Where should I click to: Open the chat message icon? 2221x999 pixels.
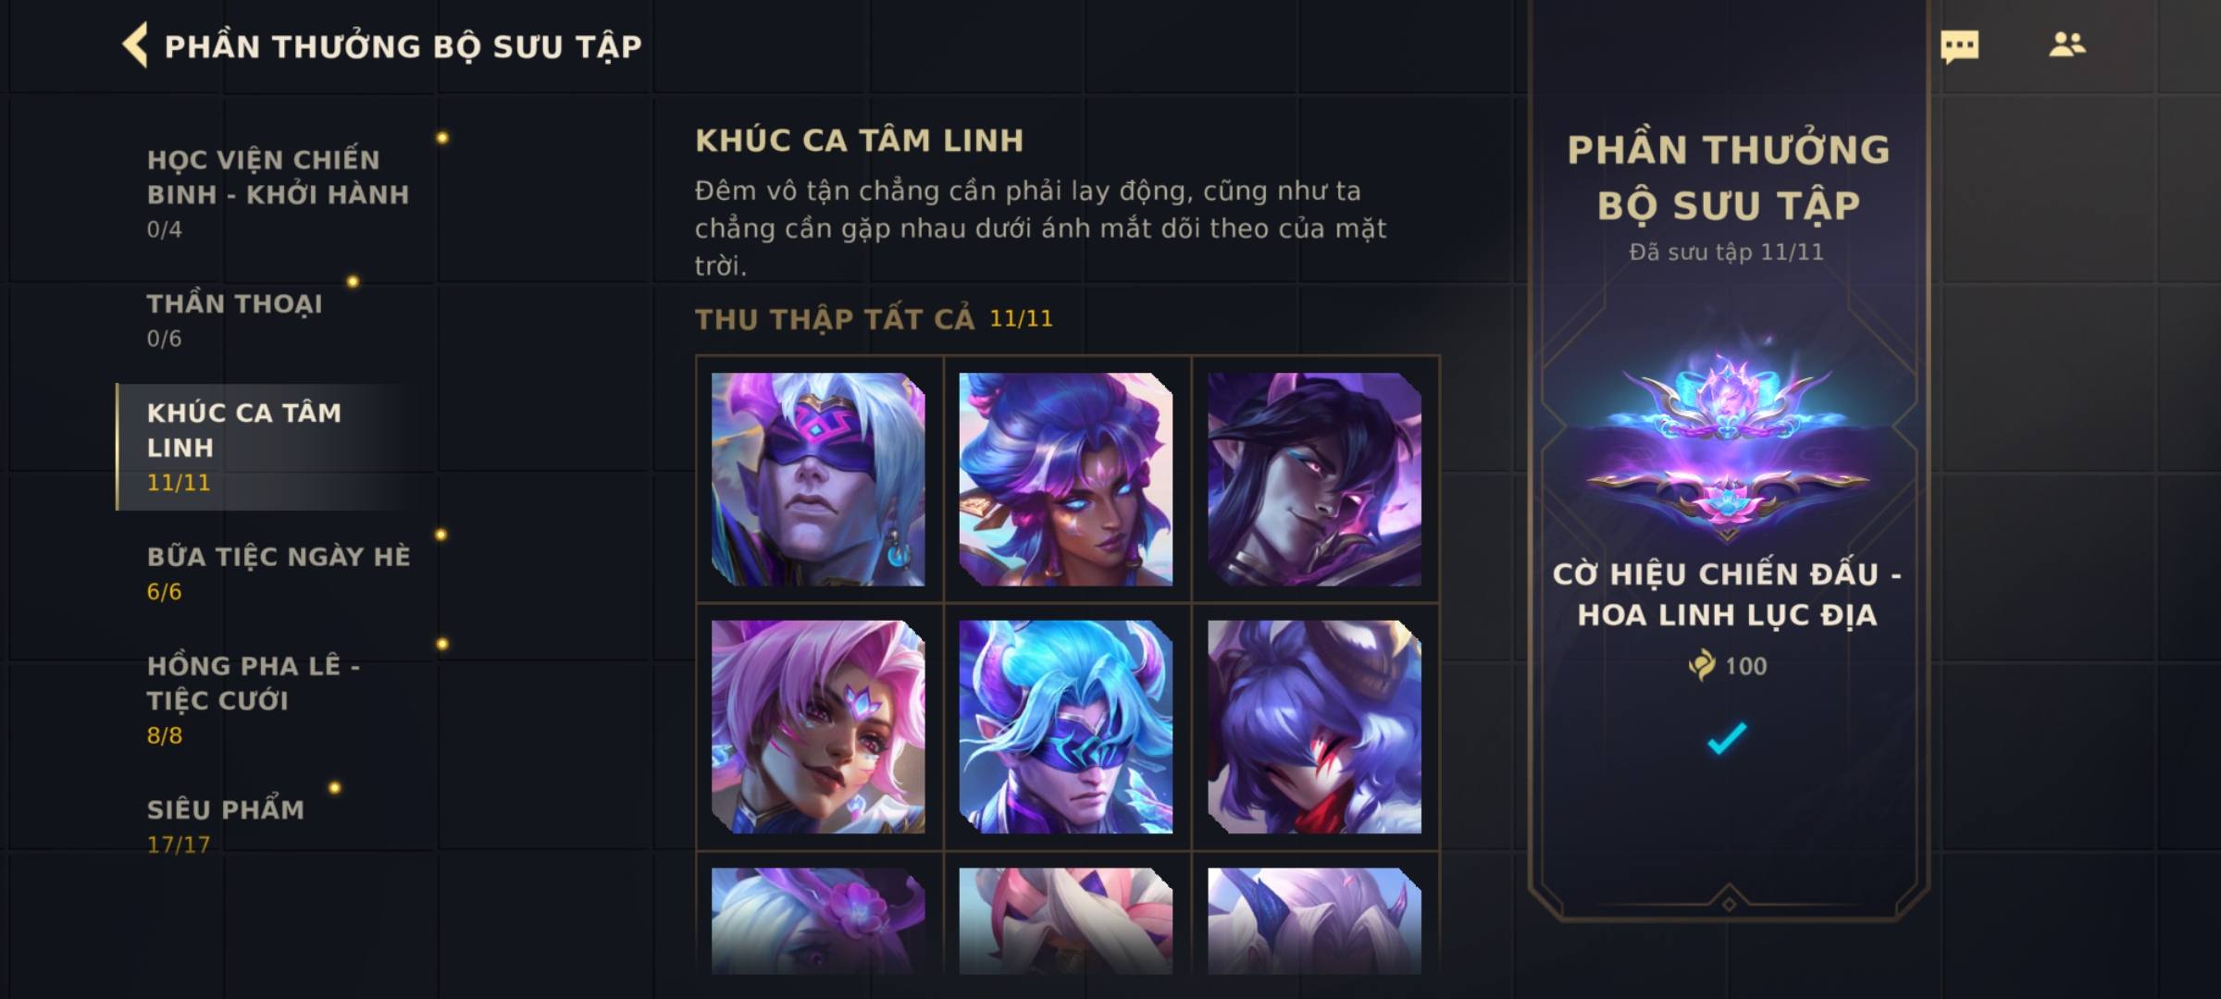tap(1959, 46)
